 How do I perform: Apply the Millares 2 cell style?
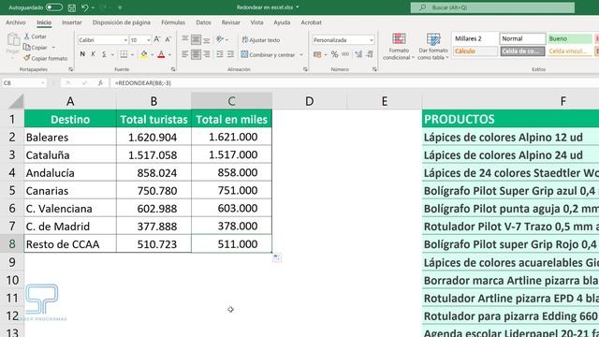point(475,38)
